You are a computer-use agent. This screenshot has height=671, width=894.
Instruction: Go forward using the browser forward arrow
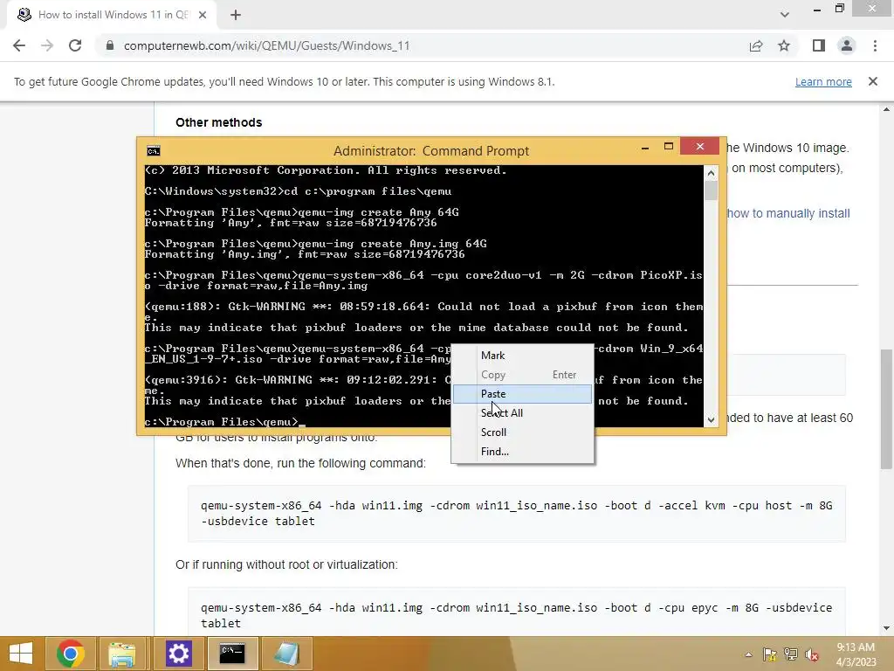[47, 45]
